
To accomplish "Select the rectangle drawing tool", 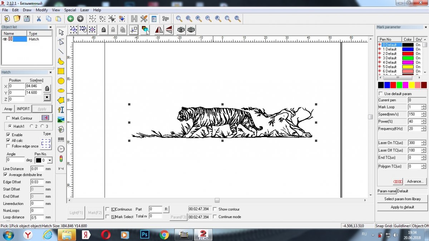I will [61, 71].
